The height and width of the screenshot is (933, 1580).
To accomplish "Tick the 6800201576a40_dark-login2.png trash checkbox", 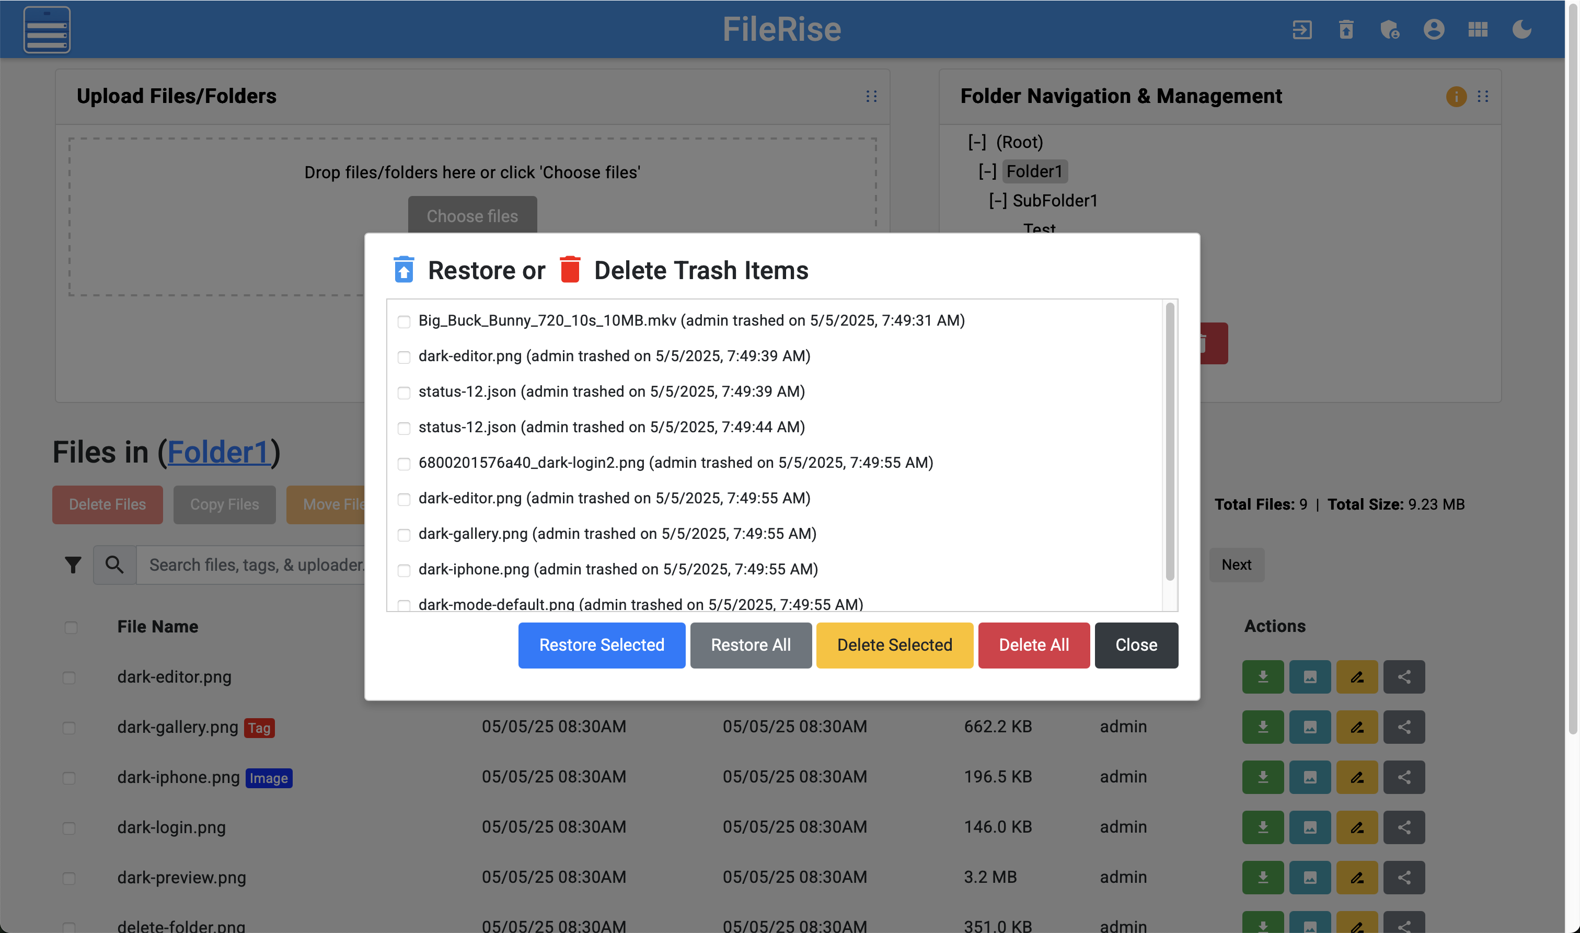I will click(x=404, y=464).
